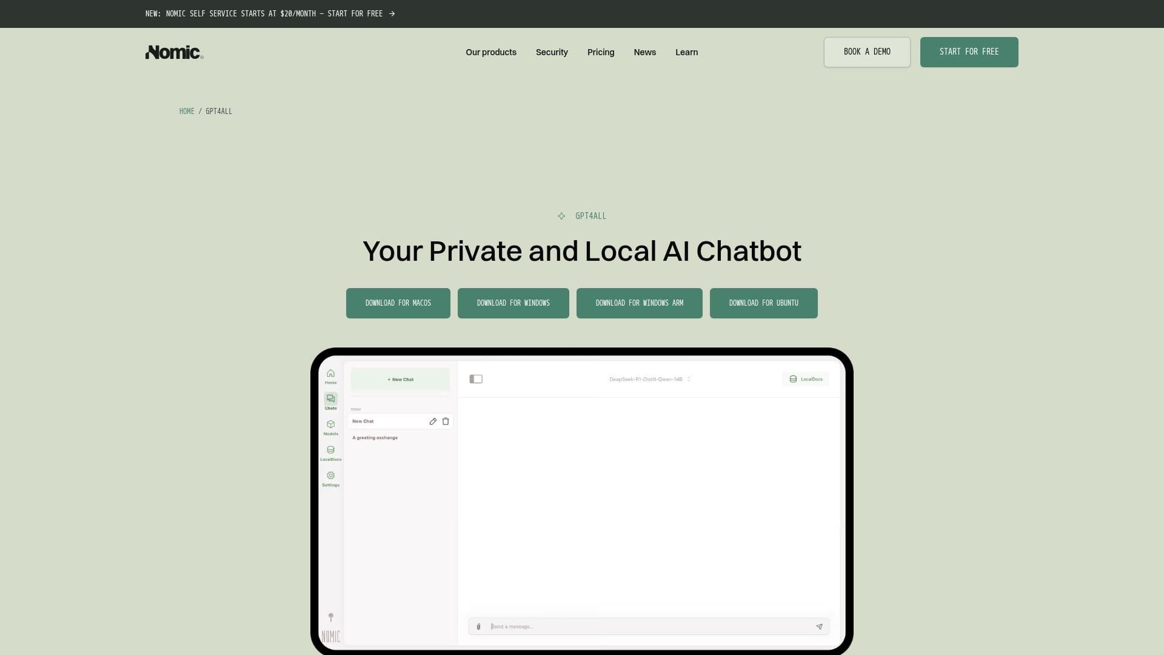Open the Models cube icon
The image size is (1164, 655).
tap(330, 425)
